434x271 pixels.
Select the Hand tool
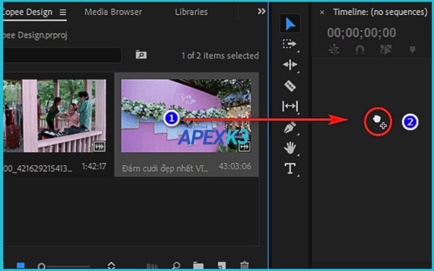pos(290,148)
